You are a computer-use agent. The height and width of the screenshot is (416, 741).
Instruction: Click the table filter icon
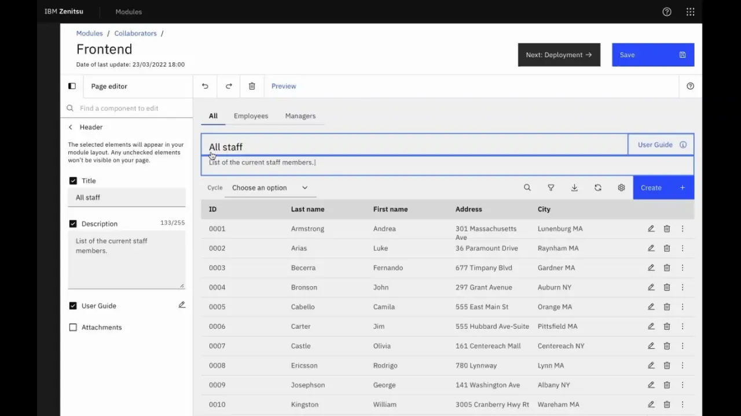coord(551,188)
